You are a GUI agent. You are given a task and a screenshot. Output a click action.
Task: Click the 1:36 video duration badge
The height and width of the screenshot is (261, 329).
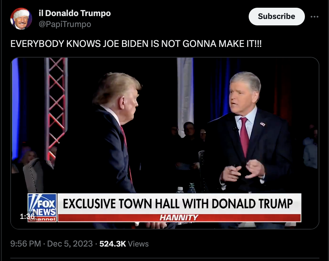pos(27,216)
